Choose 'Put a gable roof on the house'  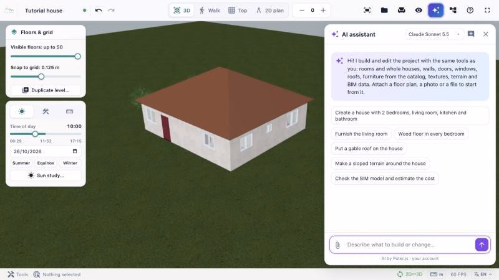click(369, 148)
